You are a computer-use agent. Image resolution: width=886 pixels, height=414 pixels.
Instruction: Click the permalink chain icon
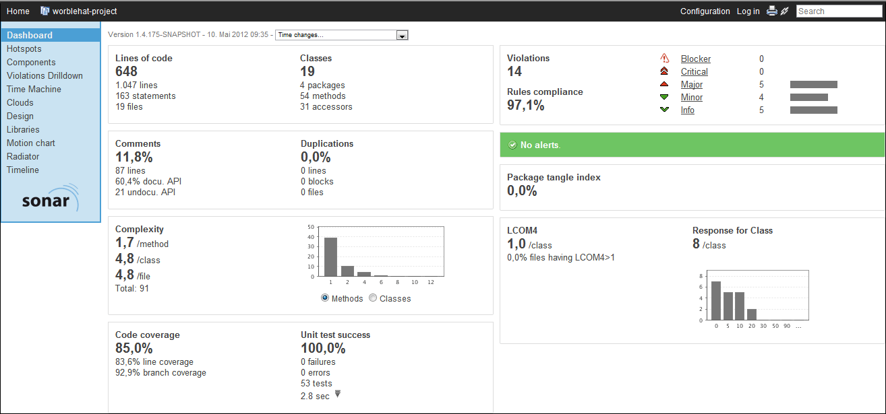pyautogui.click(x=784, y=11)
